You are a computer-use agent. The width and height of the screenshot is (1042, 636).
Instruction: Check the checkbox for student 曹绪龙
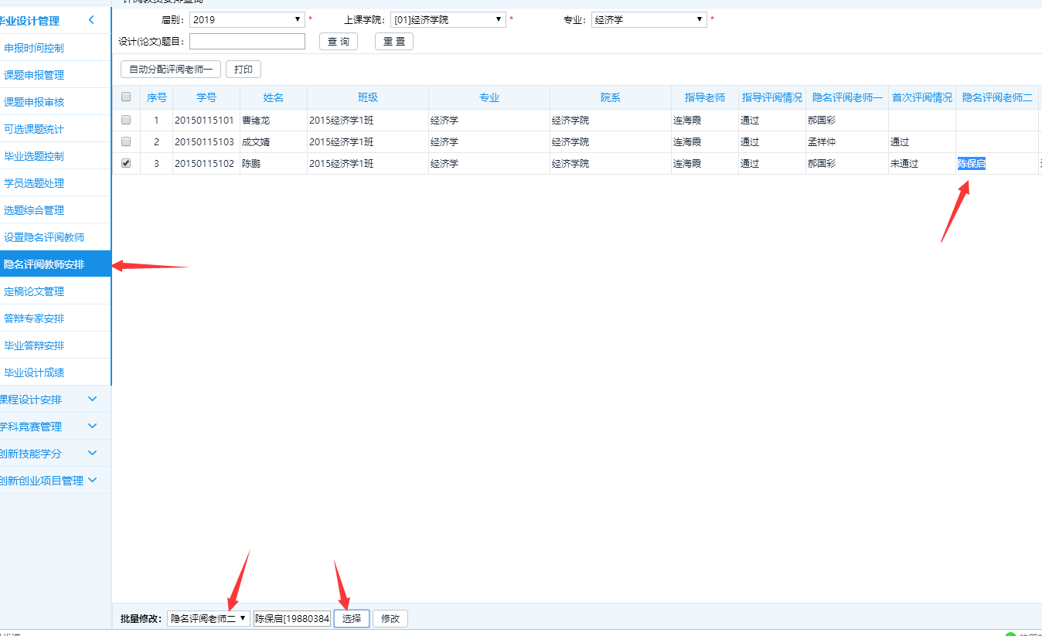[x=126, y=121]
